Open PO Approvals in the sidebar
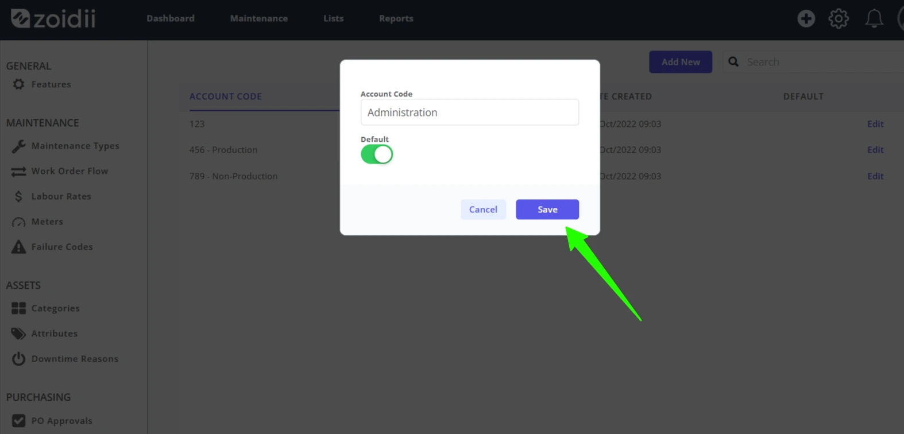The image size is (904, 434). [x=62, y=421]
